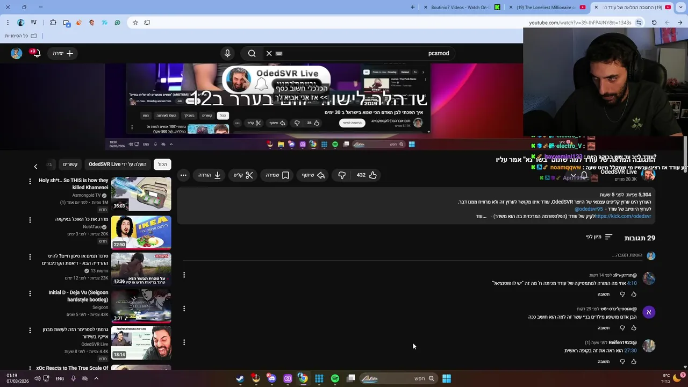The height and width of the screenshot is (387, 688).
Task: Create a clip with the scissors קליפ button
Action: coord(243,175)
